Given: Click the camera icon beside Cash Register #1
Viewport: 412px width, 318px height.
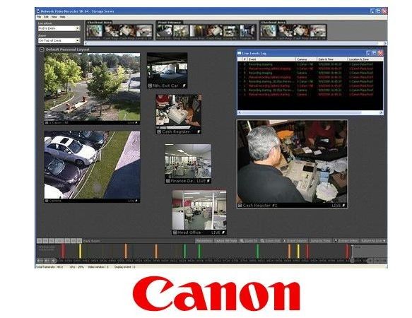Looking at the screenshot, I should (240, 205).
